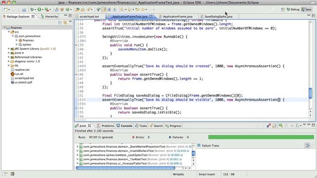Switch to the Debug perspective
Viewport: 317px width, 178px height.
pyautogui.click(x=293, y=9)
